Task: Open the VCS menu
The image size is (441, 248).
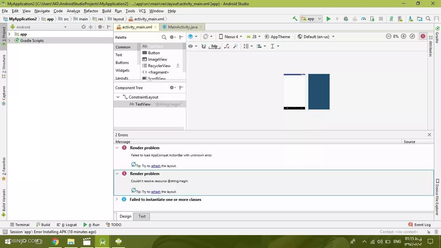Action: pyautogui.click(x=142, y=11)
